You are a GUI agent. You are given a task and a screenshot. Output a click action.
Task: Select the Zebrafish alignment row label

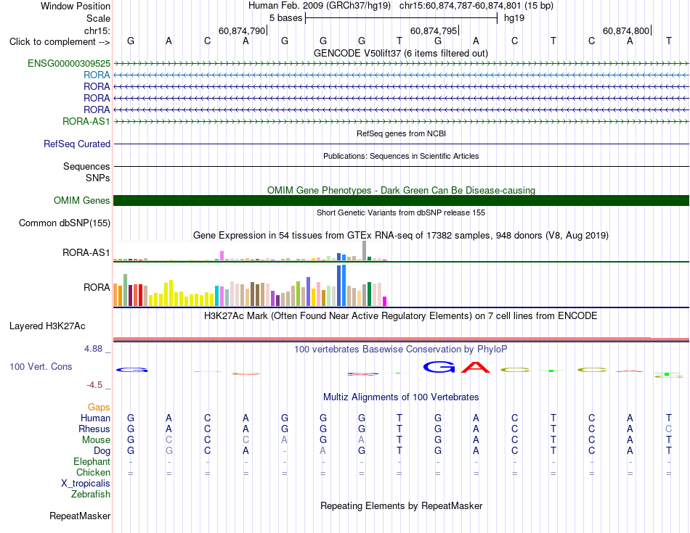[x=91, y=495]
